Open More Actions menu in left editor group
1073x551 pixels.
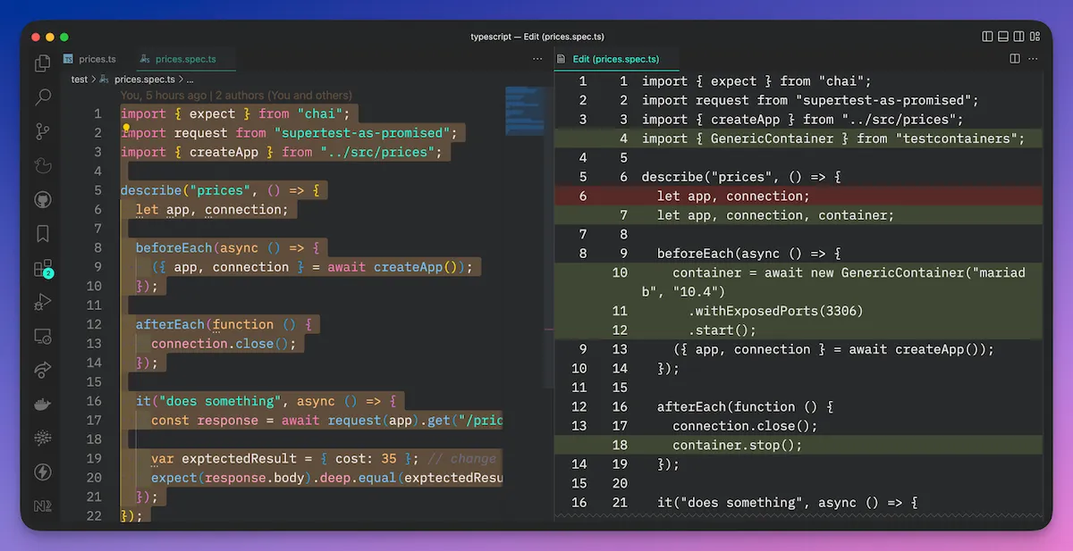tap(537, 59)
